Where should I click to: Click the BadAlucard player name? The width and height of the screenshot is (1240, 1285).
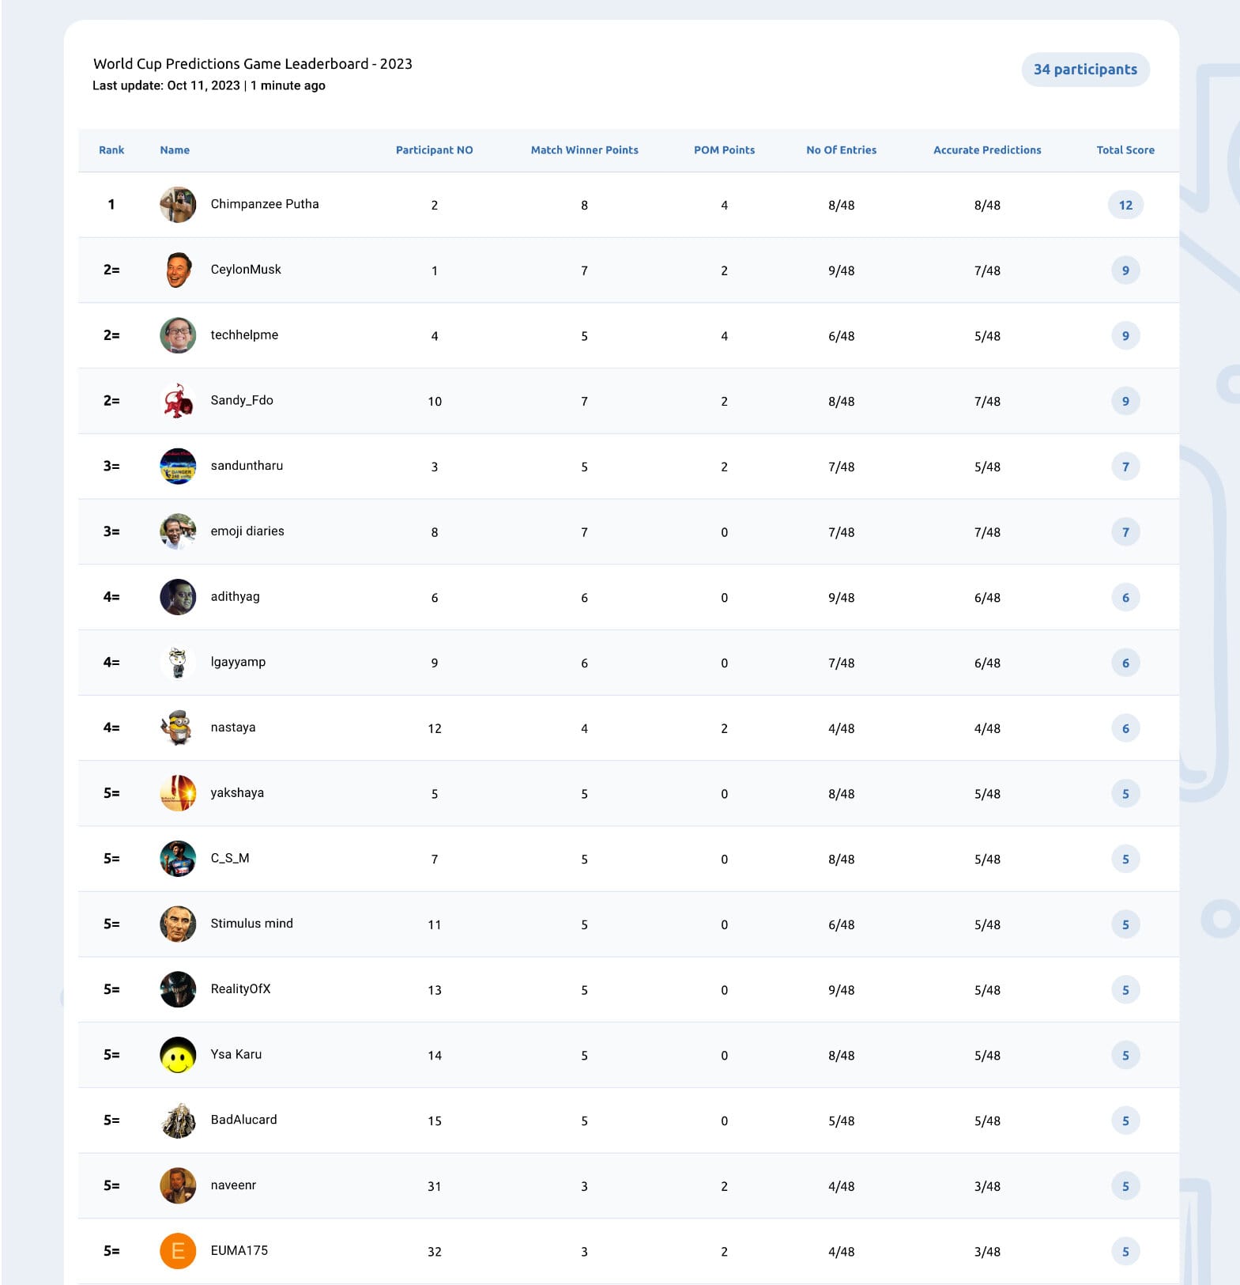tap(243, 1120)
